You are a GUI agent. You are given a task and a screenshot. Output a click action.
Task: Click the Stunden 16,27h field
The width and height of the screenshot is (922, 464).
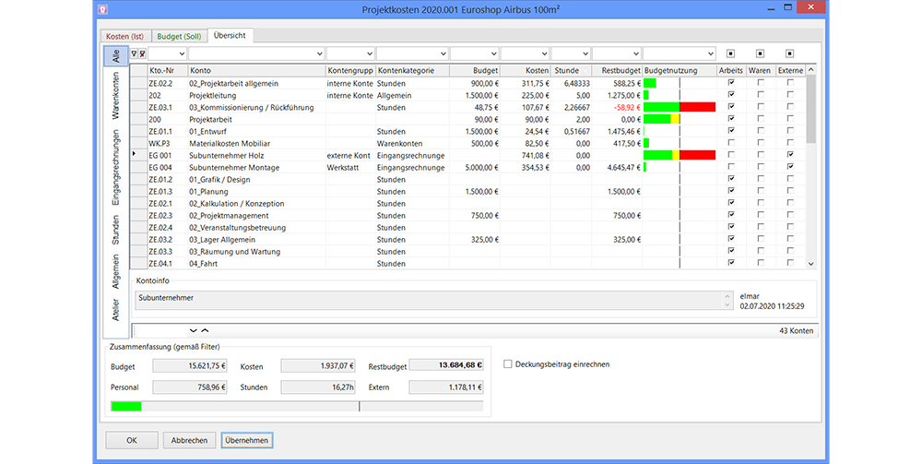point(317,387)
